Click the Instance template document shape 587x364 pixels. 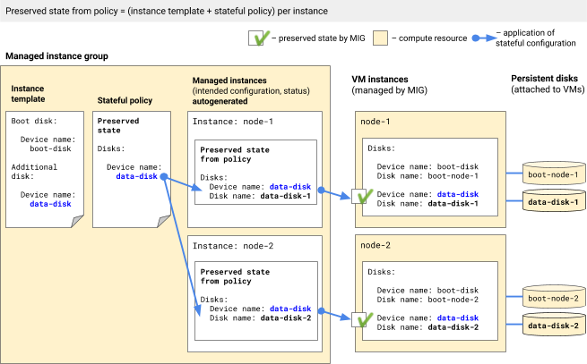(x=45, y=165)
